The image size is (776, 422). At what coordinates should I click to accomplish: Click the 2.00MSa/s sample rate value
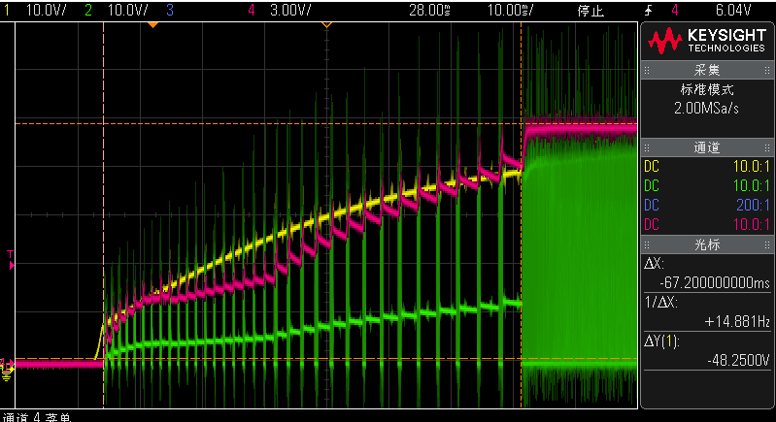706,109
